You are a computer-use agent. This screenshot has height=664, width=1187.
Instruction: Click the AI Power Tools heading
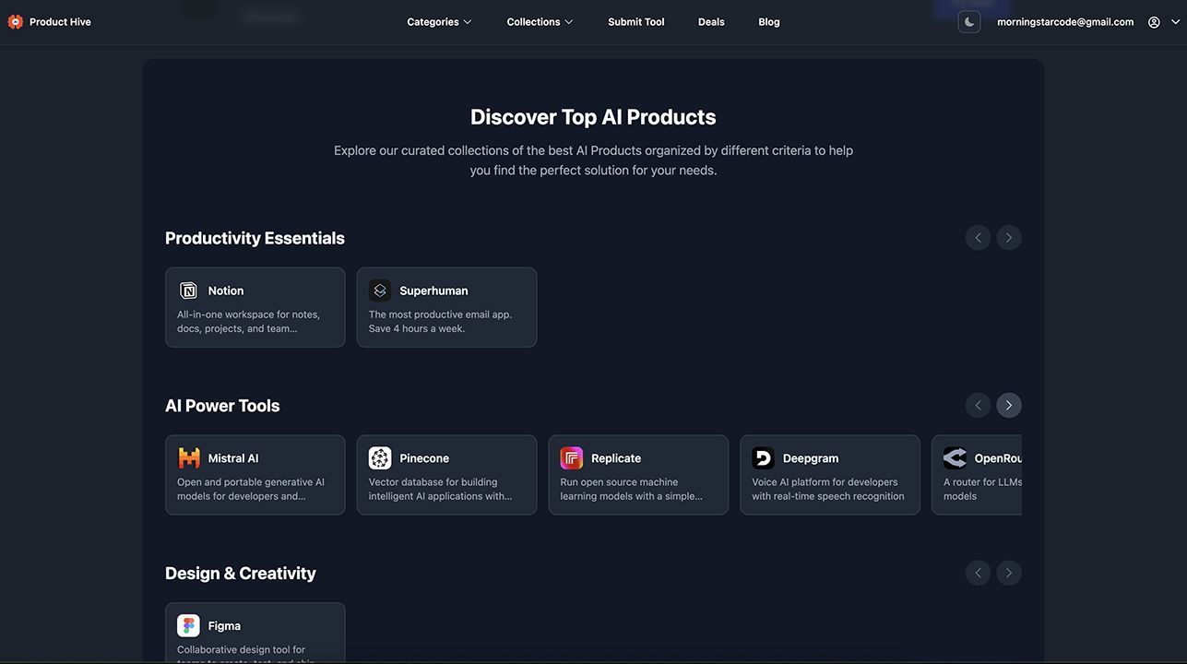point(222,406)
